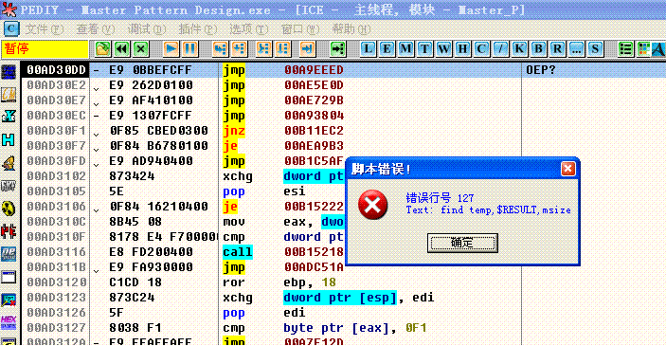Open Memory map via M button
This screenshot has height=364, width=666.
405,49
